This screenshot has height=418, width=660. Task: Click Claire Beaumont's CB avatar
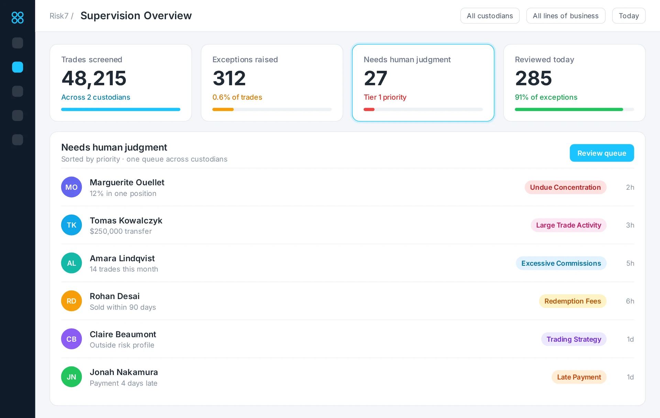(x=71, y=339)
